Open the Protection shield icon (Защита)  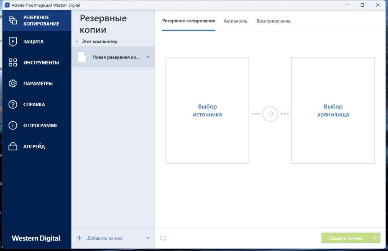(x=13, y=41)
